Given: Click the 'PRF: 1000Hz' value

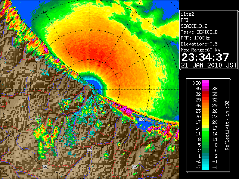Looking at the screenshot, I should [195, 38].
